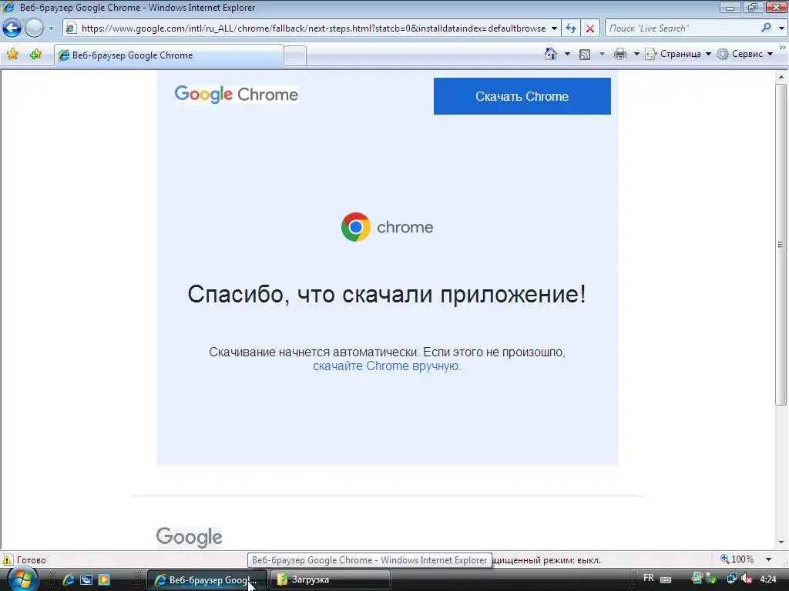The image size is (789, 591).
Task: Click the Live Search input box
Action: click(x=682, y=28)
